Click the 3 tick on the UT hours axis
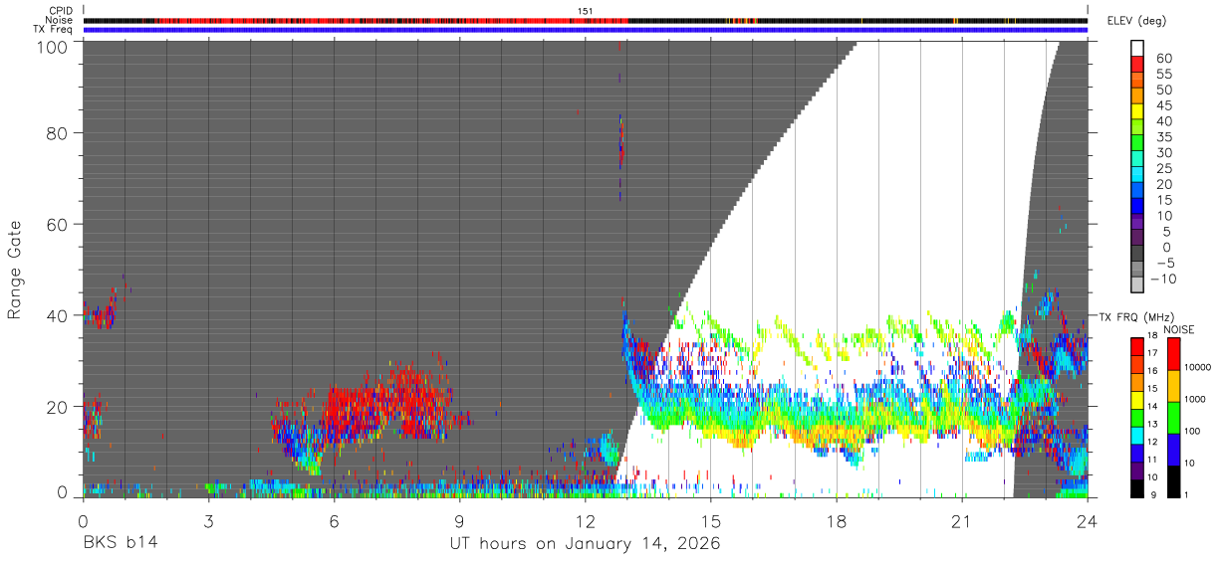This screenshot has height=564, width=1223. point(208,521)
